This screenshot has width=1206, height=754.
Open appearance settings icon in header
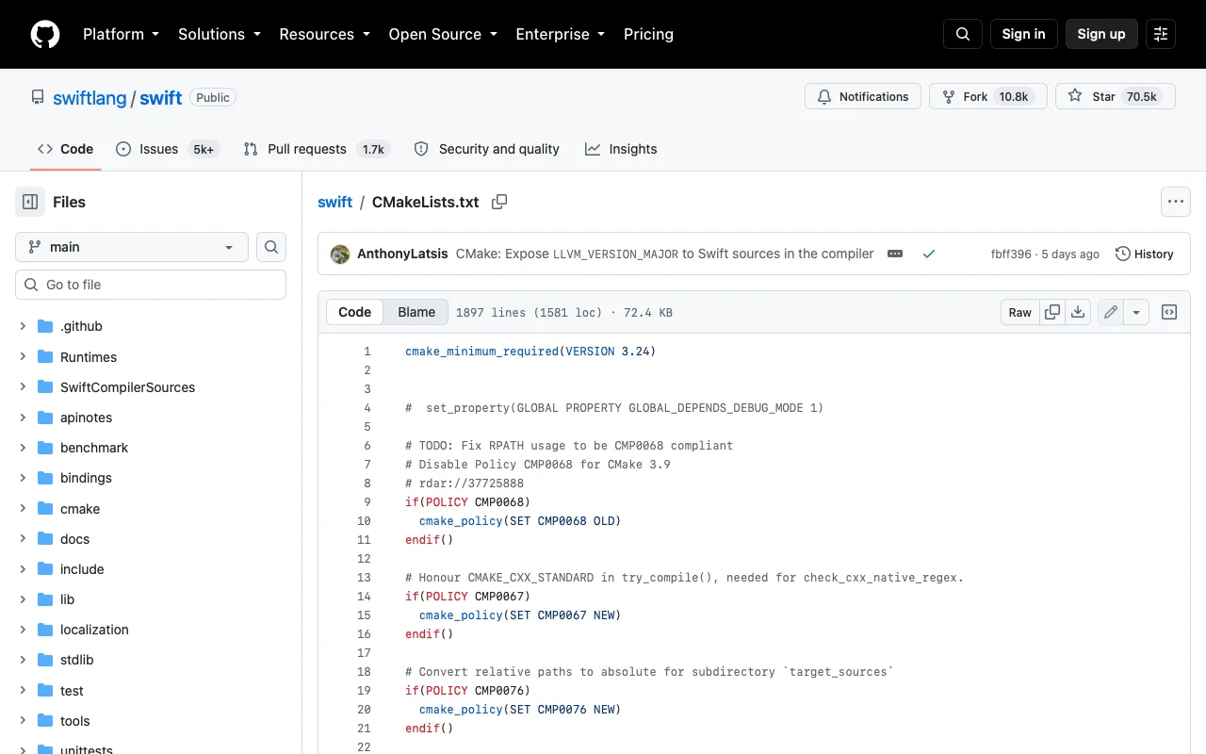[1161, 34]
